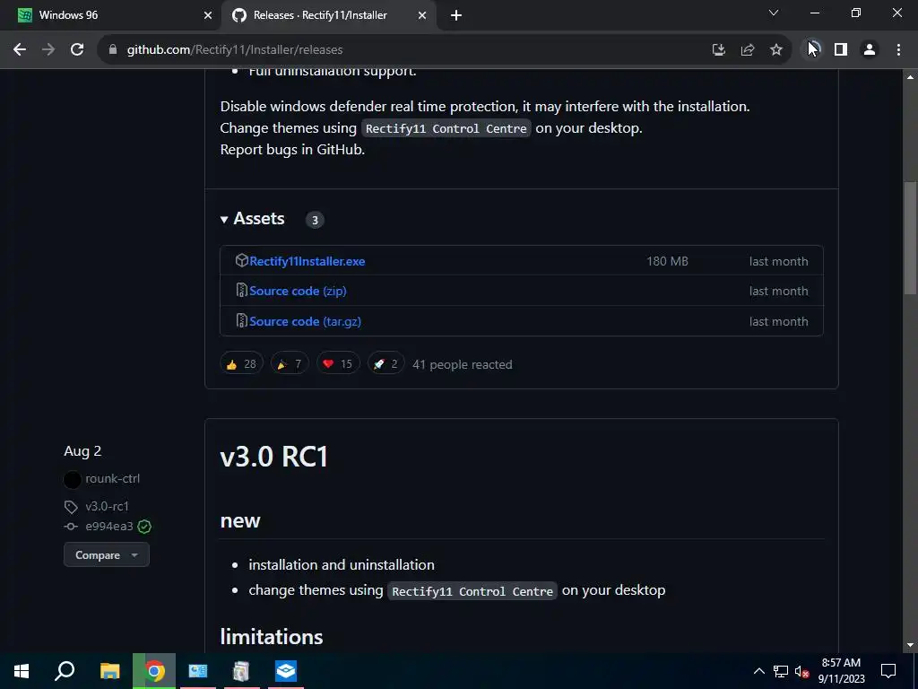Open the installer taskbar app icon
Screen dimensions: 918x689
[241, 671]
